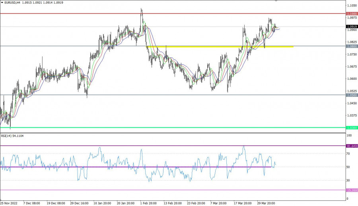This screenshot has height=206, width=358.
Task: Select the pink 15.3000 RSI level tag
Action: pyautogui.click(x=352, y=190)
